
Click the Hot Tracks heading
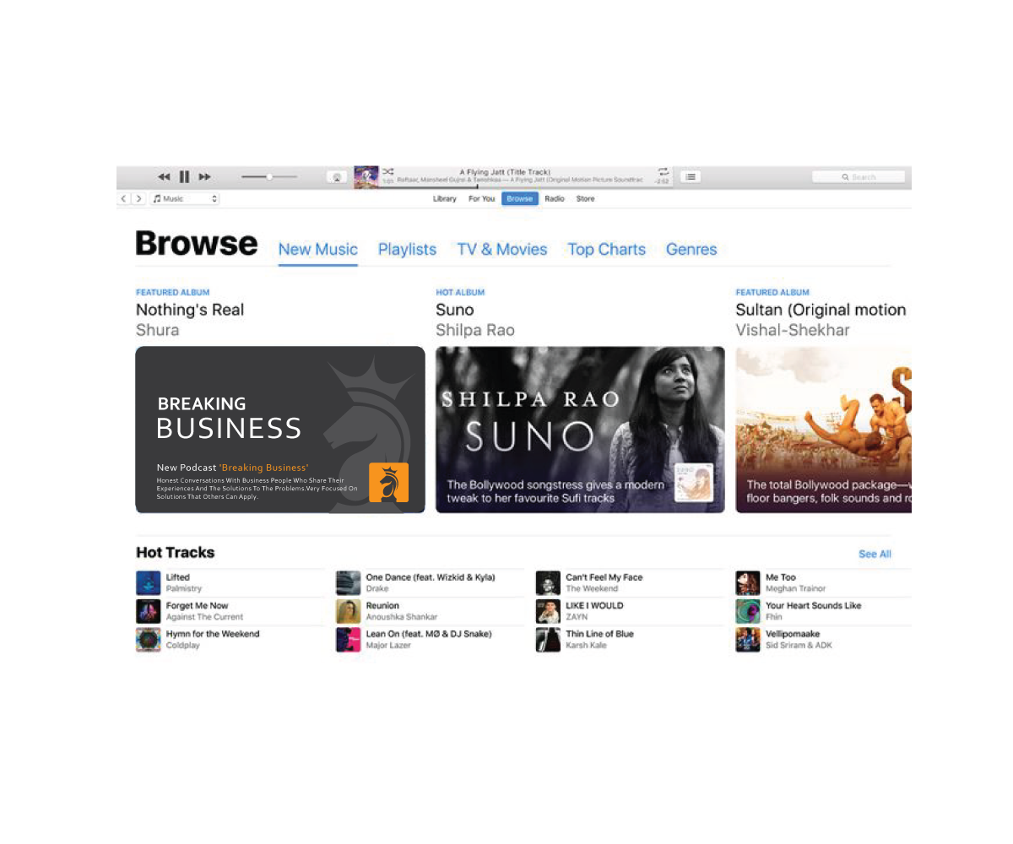(x=176, y=553)
